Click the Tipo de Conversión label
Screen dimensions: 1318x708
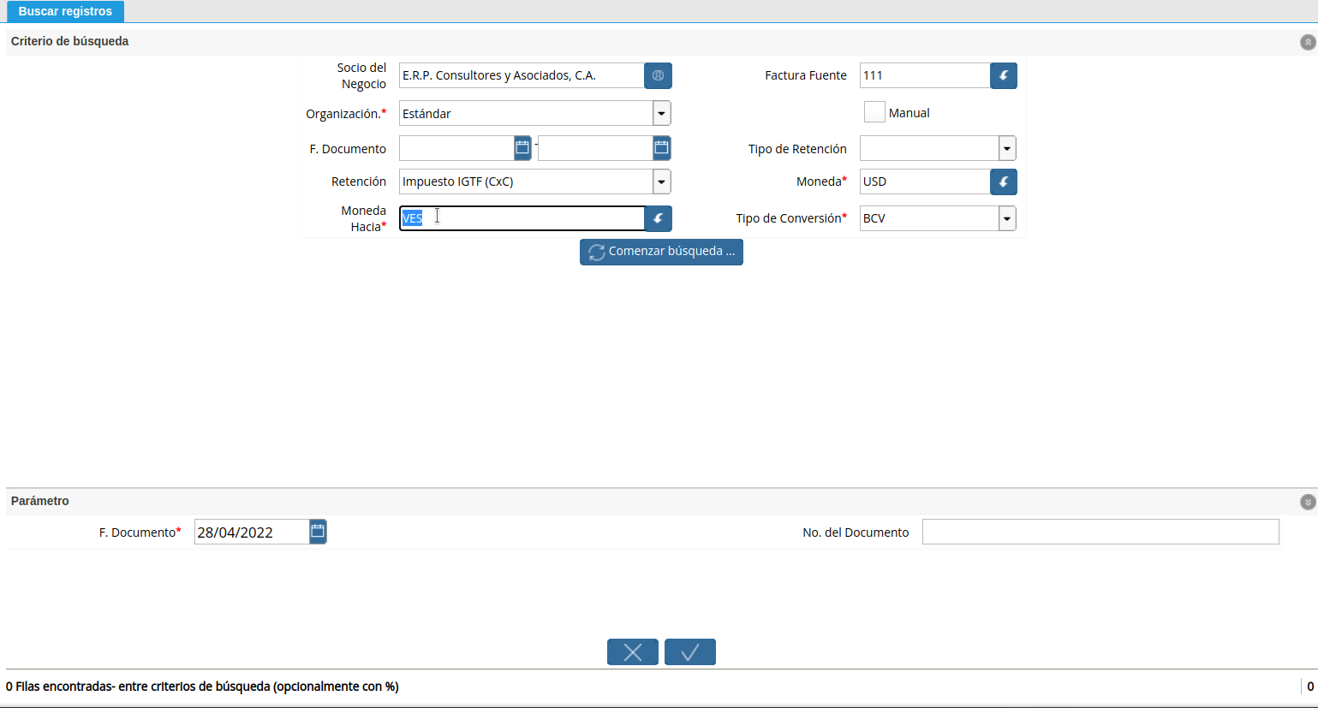click(x=791, y=218)
